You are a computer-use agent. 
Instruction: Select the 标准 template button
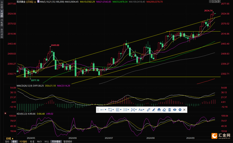[x=32, y=142]
